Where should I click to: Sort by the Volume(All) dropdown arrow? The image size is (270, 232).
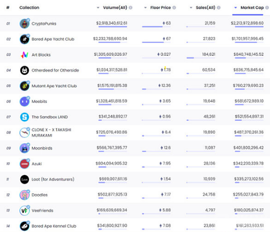[98, 8]
